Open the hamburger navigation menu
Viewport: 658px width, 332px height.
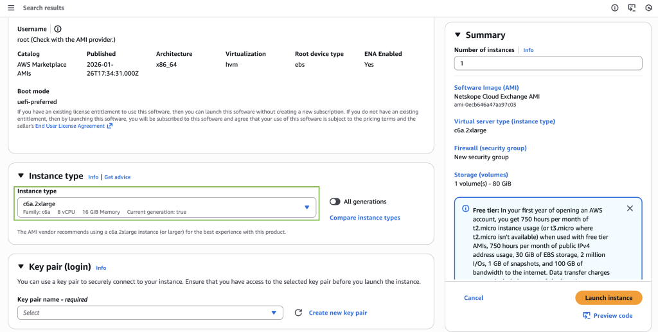coord(11,8)
